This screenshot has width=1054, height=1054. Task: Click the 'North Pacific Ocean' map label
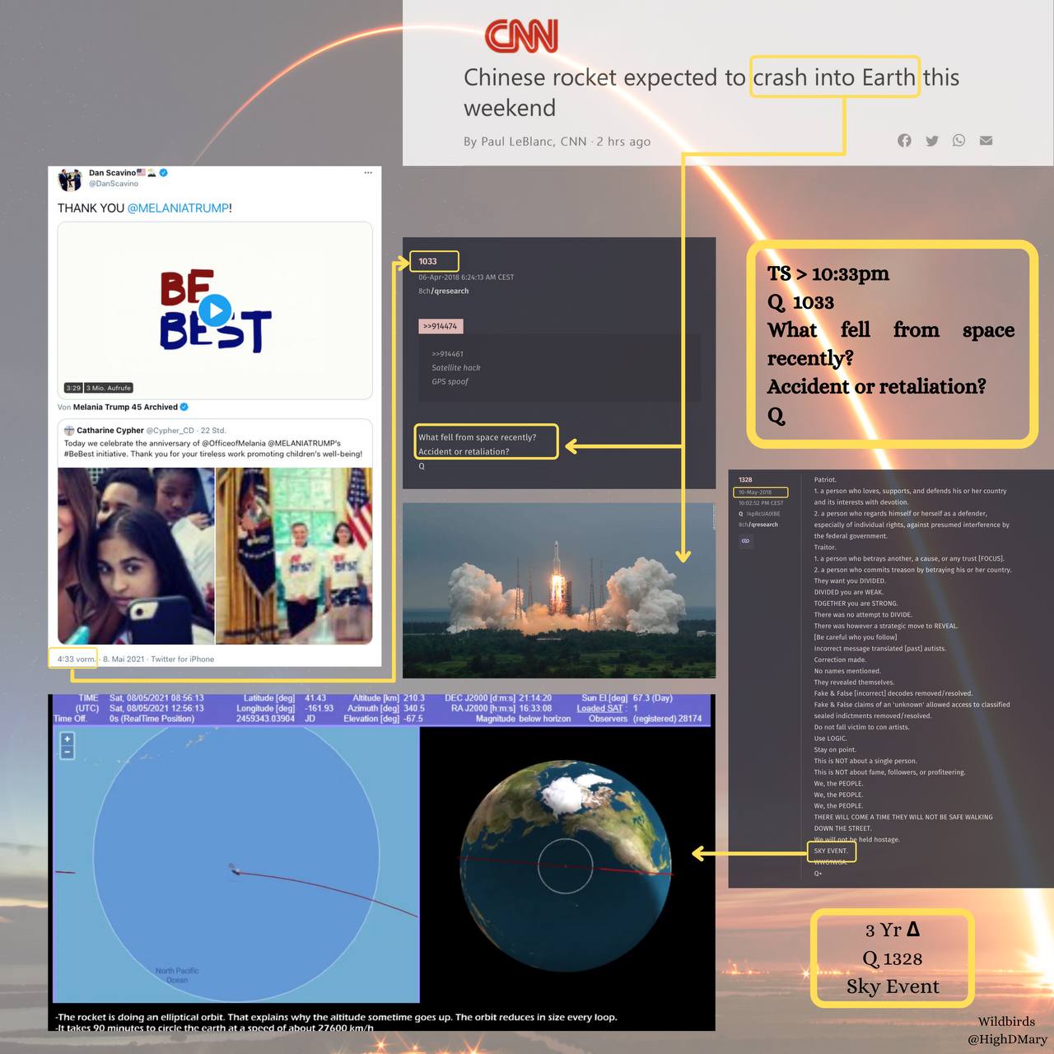point(177,975)
